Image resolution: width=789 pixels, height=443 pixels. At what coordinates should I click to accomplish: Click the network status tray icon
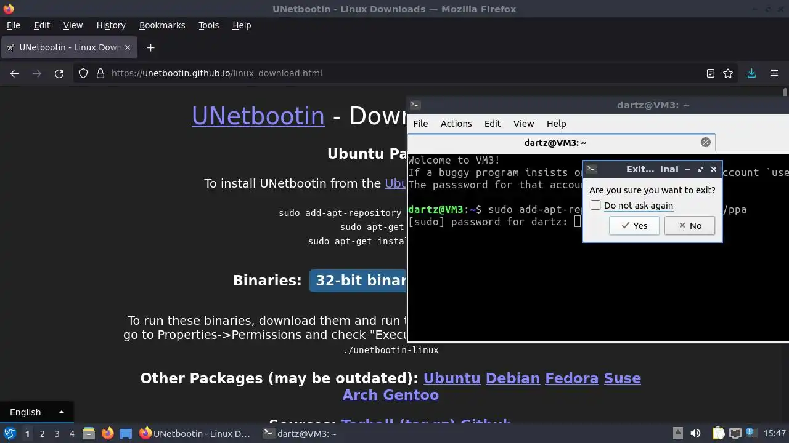735,433
